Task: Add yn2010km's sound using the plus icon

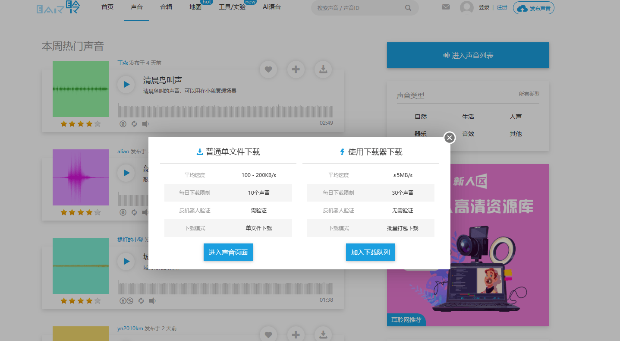Action: point(296,334)
